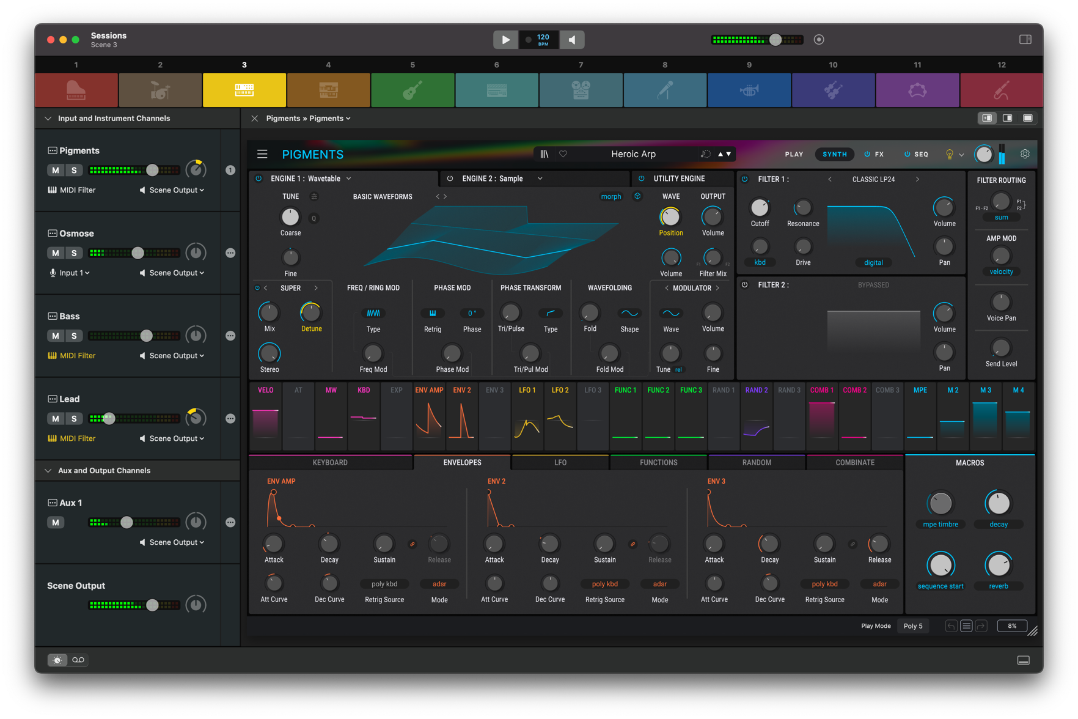This screenshot has width=1078, height=719.
Task: Open the Engine 1 Wavetable type dropdown
Action: [349, 179]
